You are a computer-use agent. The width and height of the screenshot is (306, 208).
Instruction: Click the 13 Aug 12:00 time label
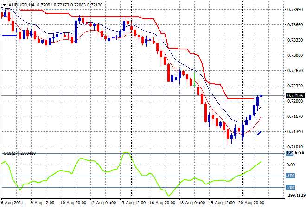pyautogui.click(x=133, y=203)
